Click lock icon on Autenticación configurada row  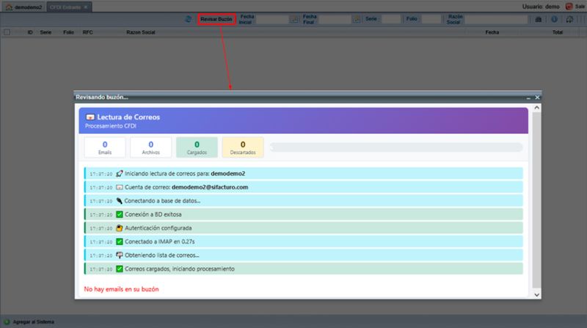120,228
